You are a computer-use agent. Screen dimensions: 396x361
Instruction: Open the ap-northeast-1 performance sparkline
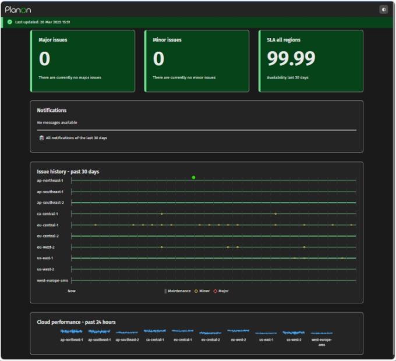[x=72, y=331]
